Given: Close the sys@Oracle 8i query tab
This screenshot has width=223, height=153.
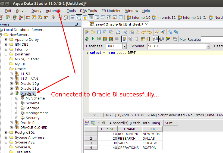Looking at the screenshot, I should click(x=146, y=24).
